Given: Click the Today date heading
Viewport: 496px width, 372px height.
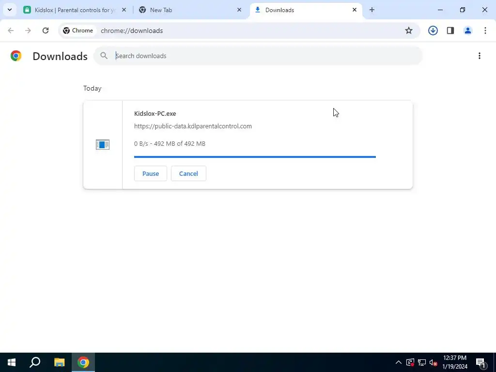Looking at the screenshot, I should [93, 88].
